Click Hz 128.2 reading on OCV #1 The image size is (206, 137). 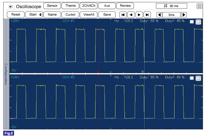tap(124, 21)
